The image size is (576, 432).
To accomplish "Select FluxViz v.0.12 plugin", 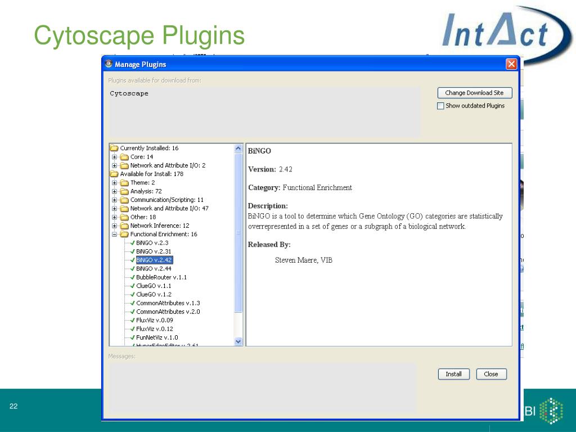I will pos(154,328).
